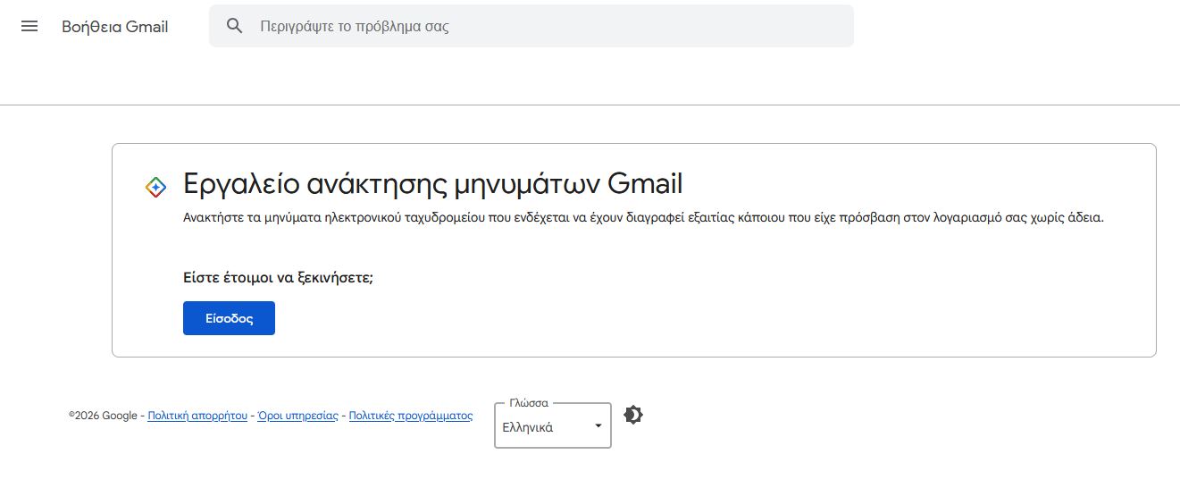Click the Γλώσσα label above the dropdown
This screenshot has width=1180, height=488.
529,403
